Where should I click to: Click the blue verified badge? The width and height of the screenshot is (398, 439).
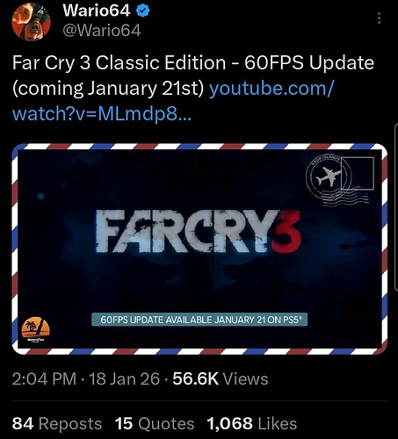(143, 11)
